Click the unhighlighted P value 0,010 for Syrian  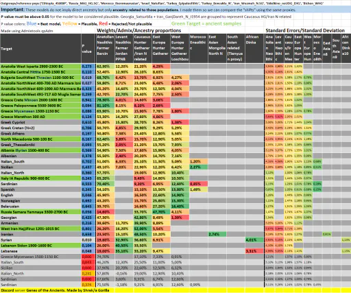(x=88, y=240)
